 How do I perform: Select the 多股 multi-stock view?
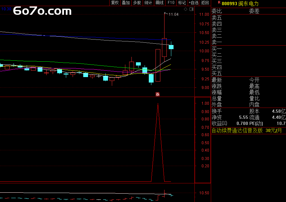[x=137, y=3]
